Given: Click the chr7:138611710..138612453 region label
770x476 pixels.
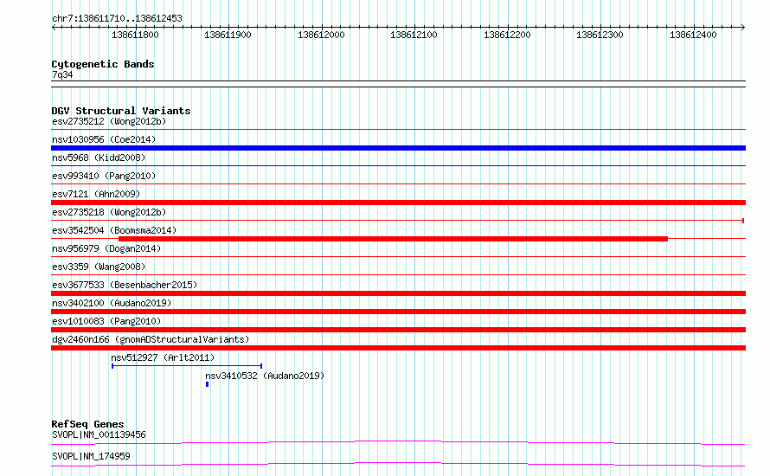Looking at the screenshot, I should [117, 18].
